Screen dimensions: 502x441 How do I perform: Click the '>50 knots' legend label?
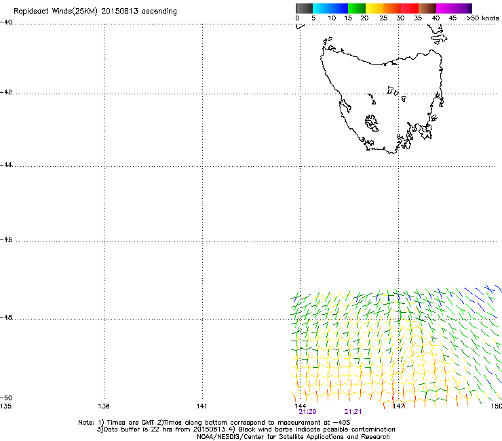click(x=482, y=18)
